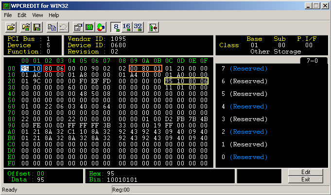
Task: Click the Open folder toolbar icon
Action: [x=11, y=27]
